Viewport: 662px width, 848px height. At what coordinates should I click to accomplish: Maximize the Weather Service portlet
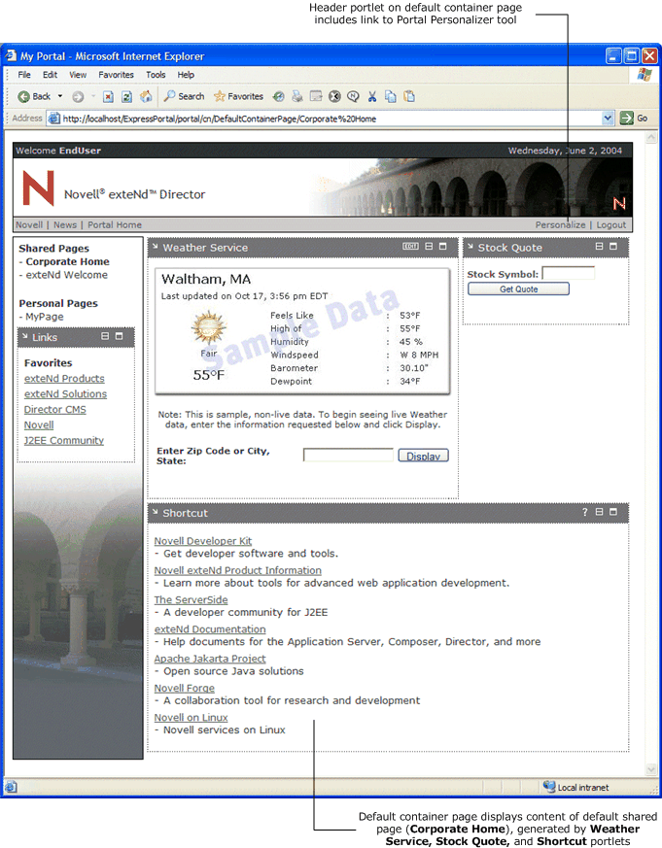pyautogui.click(x=442, y=246)
